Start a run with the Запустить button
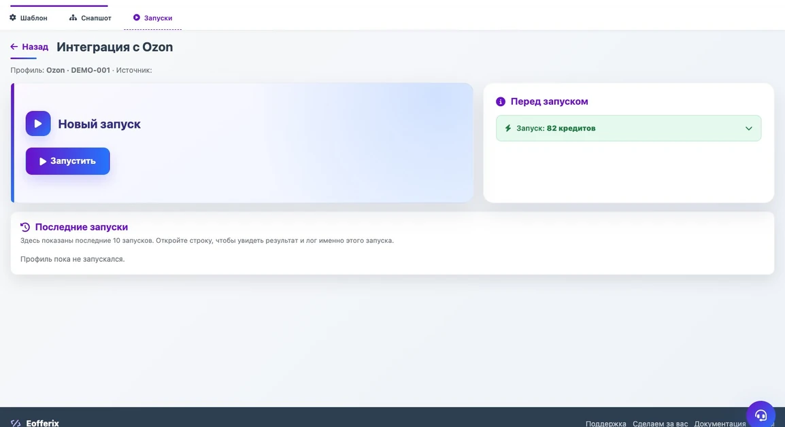785x427 pixels. 67,161
